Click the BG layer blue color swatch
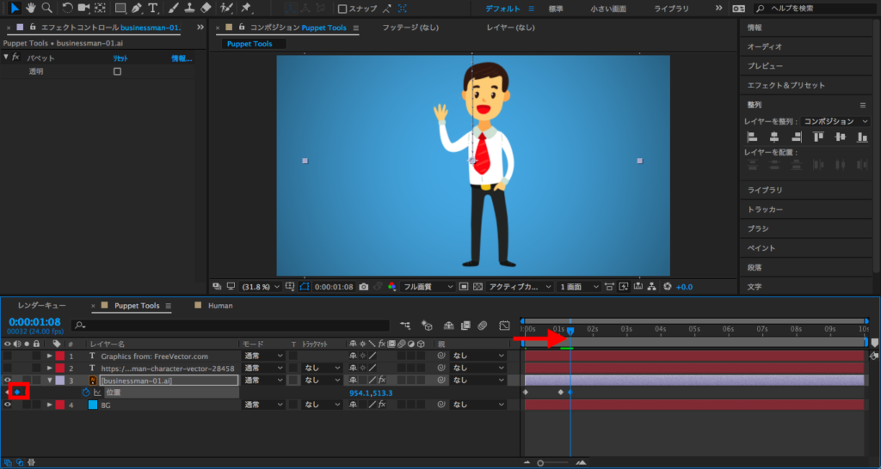 coord(92,405)
